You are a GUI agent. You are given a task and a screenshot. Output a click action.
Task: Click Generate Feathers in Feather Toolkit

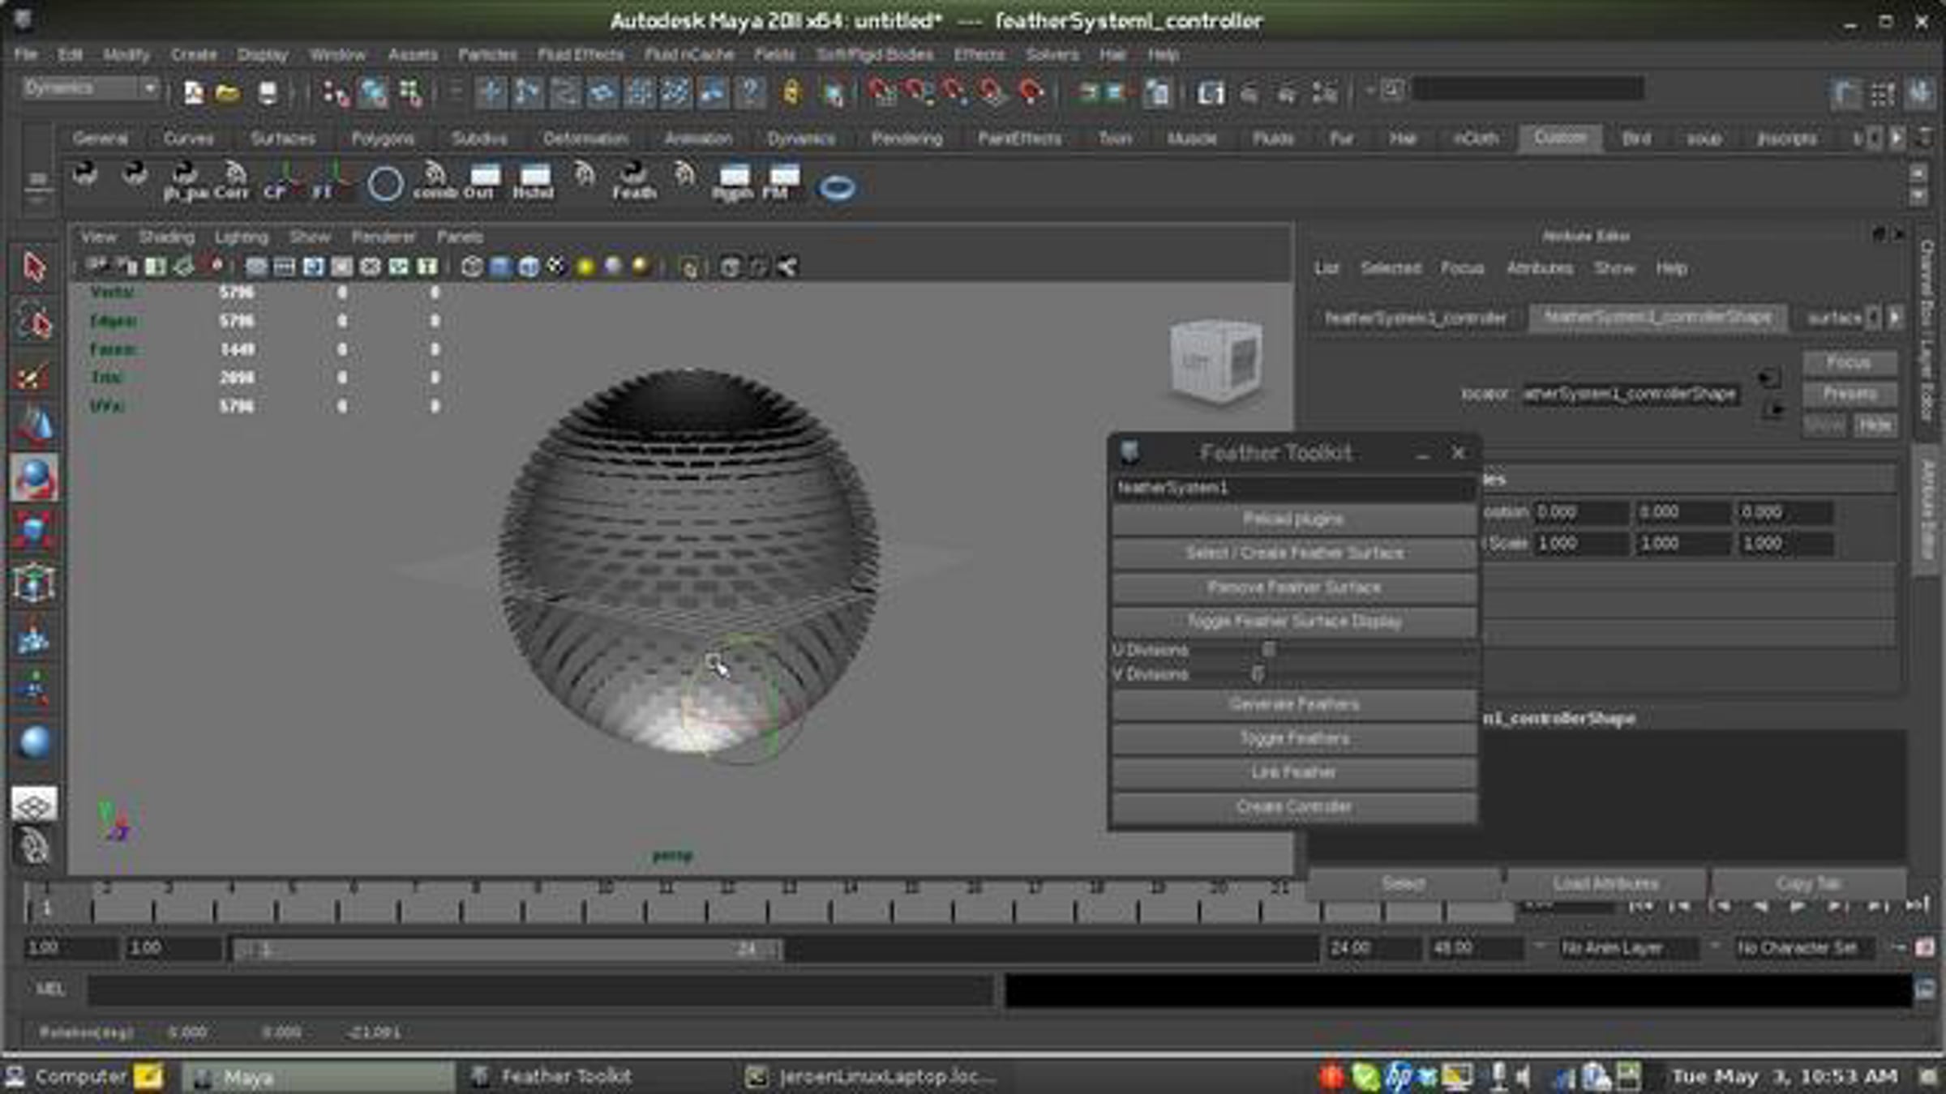1294,703
